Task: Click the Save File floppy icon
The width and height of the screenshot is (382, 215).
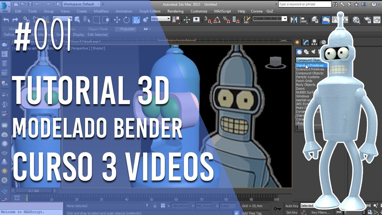Action: click(x=30, y=4)
